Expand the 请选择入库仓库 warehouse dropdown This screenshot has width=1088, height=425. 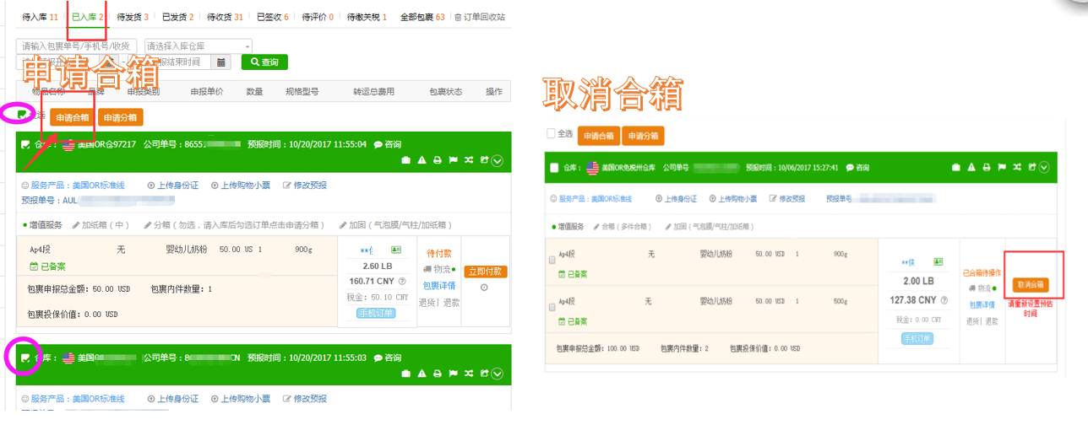[199, 46]
